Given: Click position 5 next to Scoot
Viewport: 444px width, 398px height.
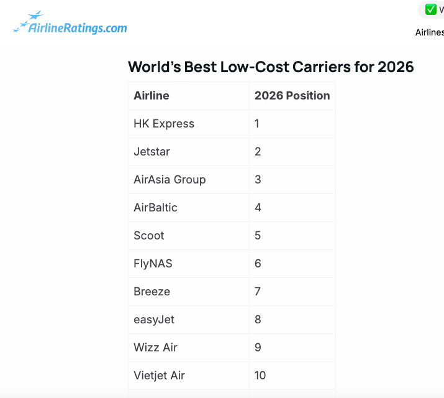Looking at the screenshot, I should [258, 236].
